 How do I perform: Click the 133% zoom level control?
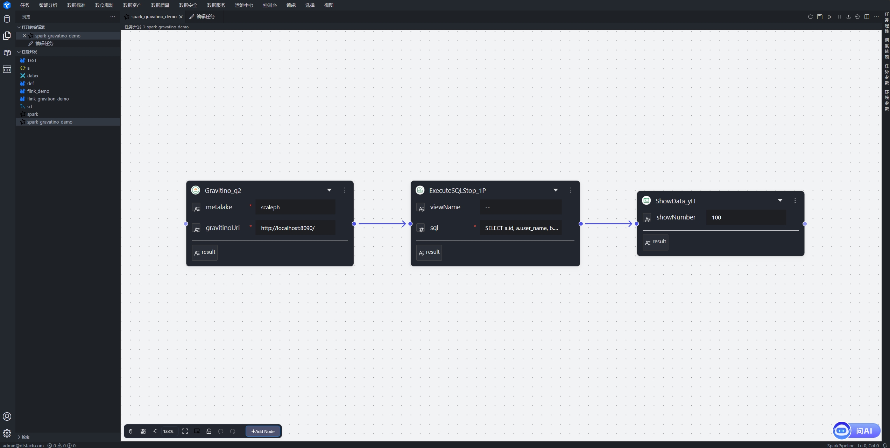tap(168, 431)
